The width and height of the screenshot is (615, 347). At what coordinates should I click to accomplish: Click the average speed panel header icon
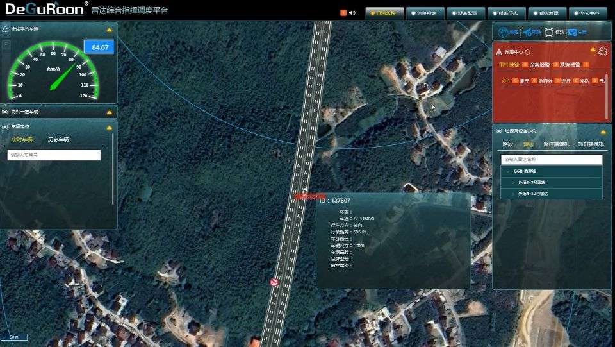pyautogui.click(x=6, y=29)
